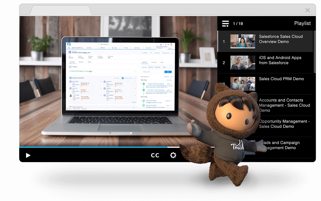Toggle closed captions with the CC icon
321x201 pixels.
[155, 156]
